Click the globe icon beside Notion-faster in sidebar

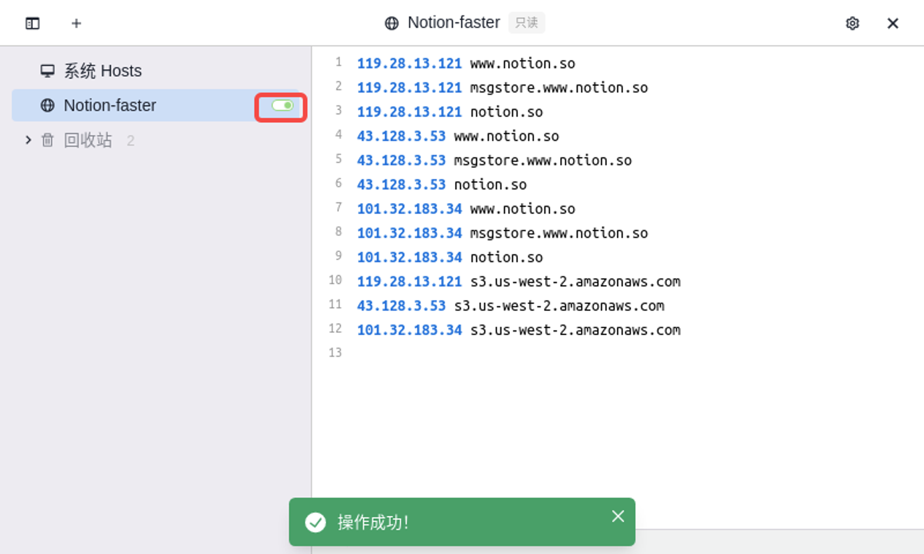point(47,105)
